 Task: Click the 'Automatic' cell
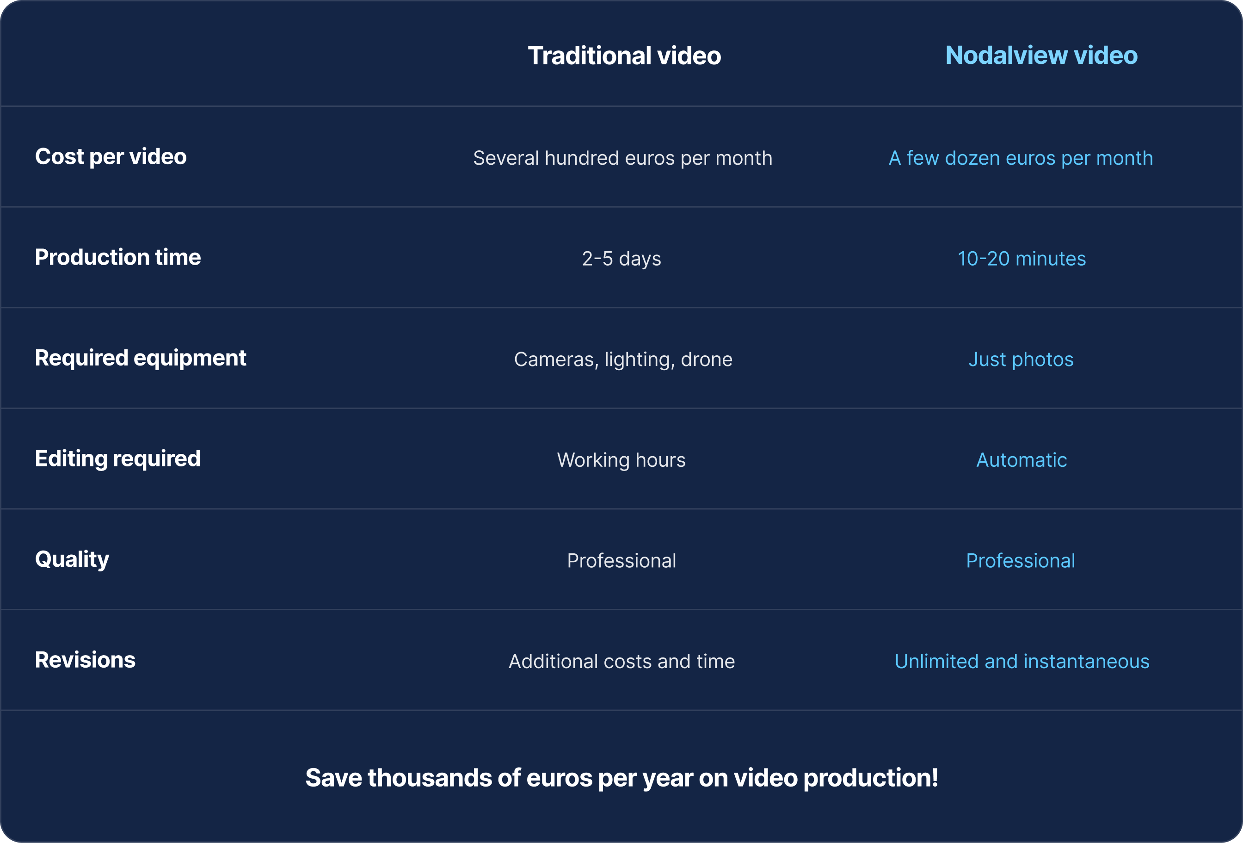coord(1021,460)
